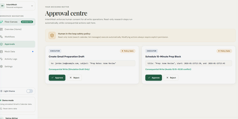Click the Flow Canvas branch icon
238x119 pixels.
(1, 22)
